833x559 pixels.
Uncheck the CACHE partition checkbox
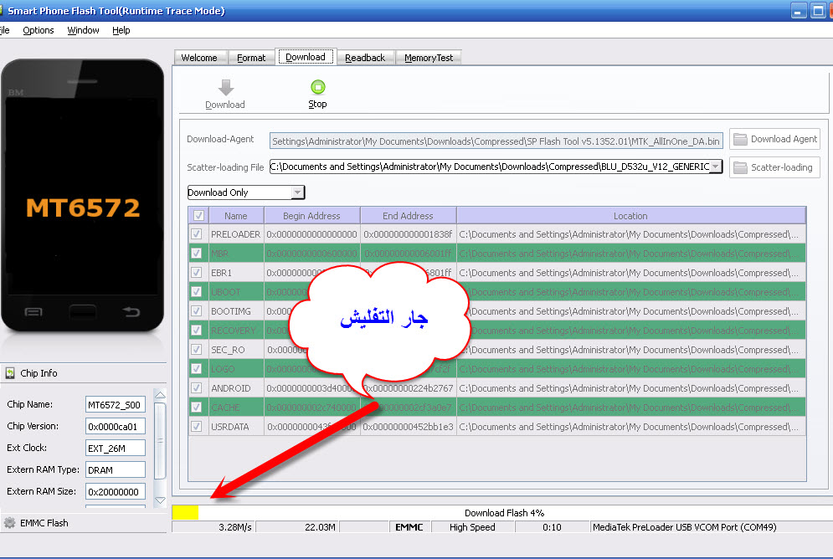197,408
